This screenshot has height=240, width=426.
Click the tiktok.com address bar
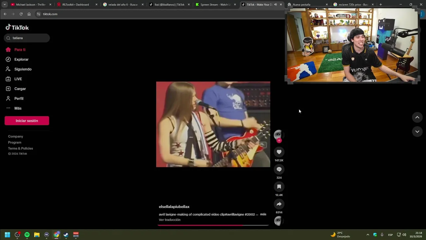(160, 14)
